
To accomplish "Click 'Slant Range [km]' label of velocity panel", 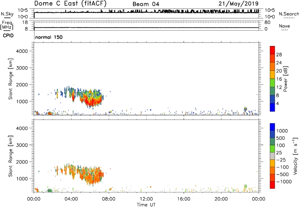I will (10, 156).
